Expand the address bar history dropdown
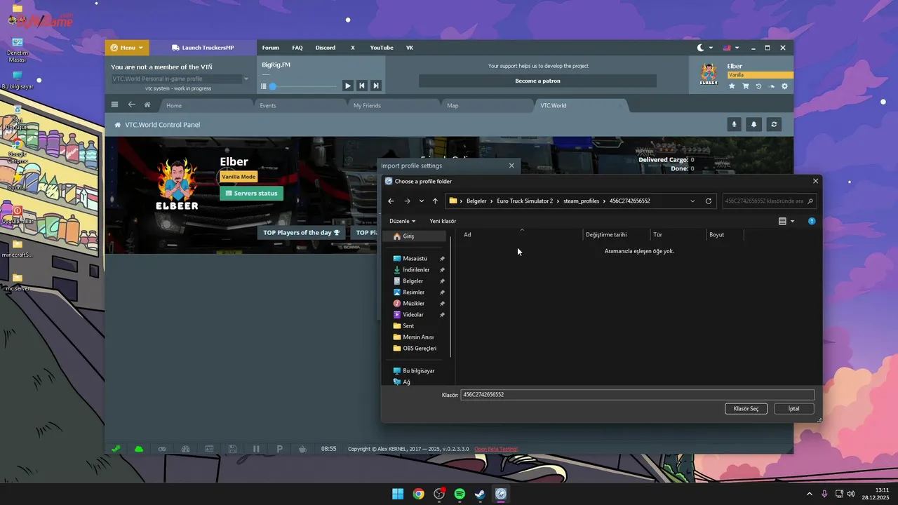Viewport: 898px width, 505px height. [692, 201]
